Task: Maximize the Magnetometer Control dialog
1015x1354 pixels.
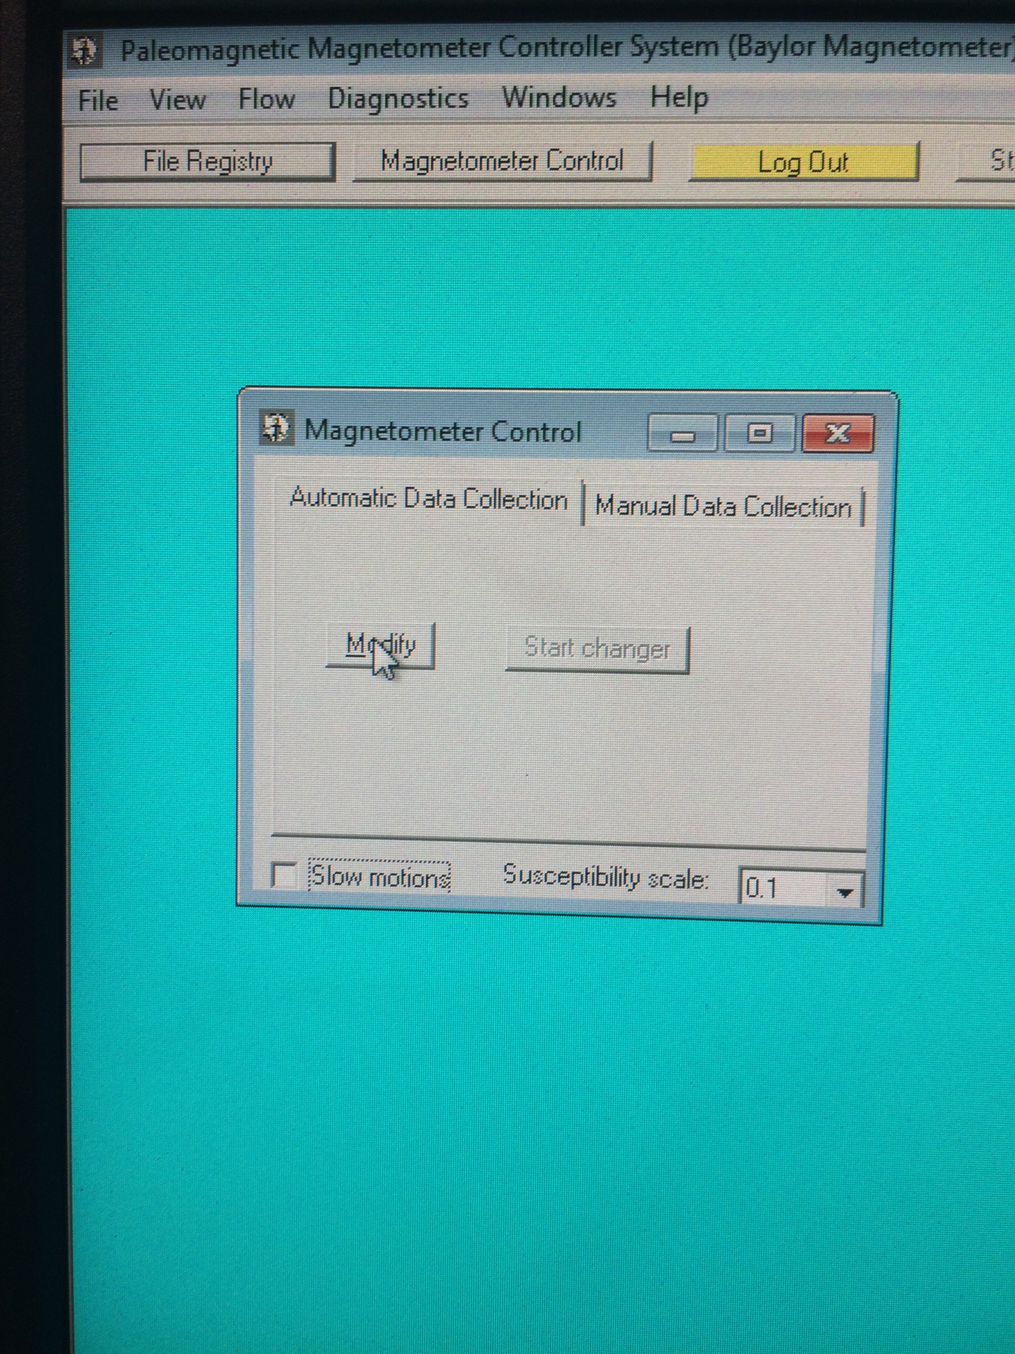Action: (759, 433)
